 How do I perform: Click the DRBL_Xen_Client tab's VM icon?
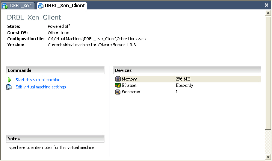pyautogui.click(x=41, y=6)
